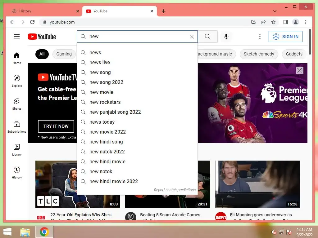Open the TLC 8:03 video thumbnail
Image resolution: width=318 pixels, height=238 pixels.
[56, 184]
